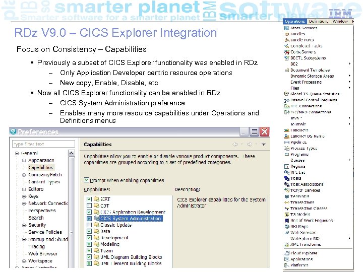Select Content Types preference page
The image size is (363, 272).
(44, 182)
